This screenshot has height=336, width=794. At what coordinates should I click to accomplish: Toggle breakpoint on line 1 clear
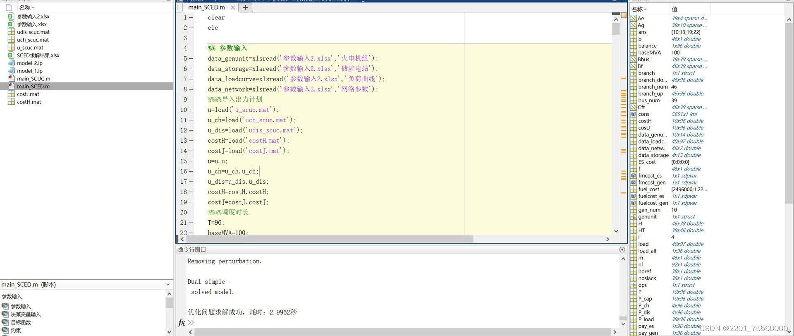pos(191,18)
